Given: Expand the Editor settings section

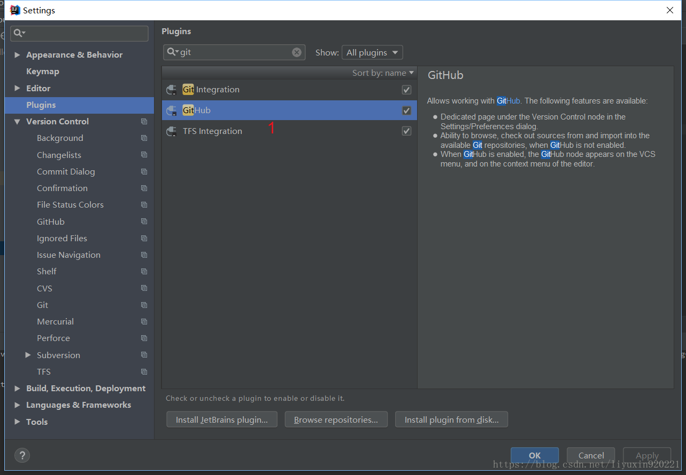Looking at the screenshot, I should 18,88.
